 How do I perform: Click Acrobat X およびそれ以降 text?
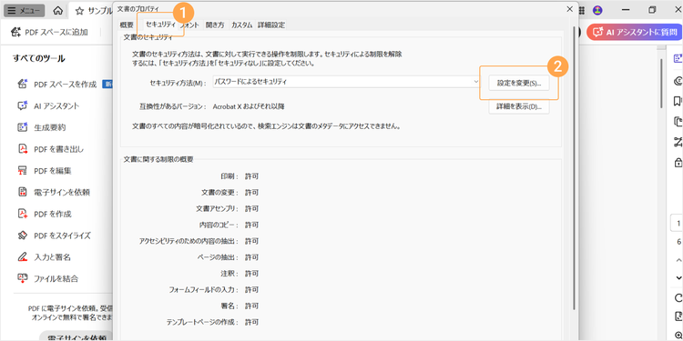click(x=249, y=106)
